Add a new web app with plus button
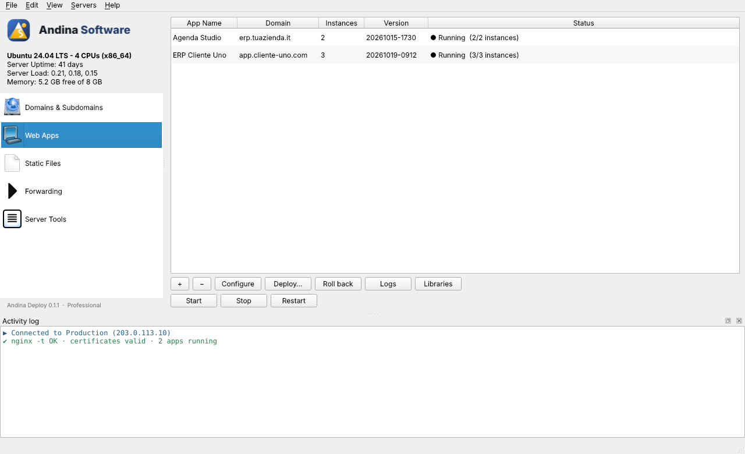Screen dimensions: 745x454 point(180,284)
